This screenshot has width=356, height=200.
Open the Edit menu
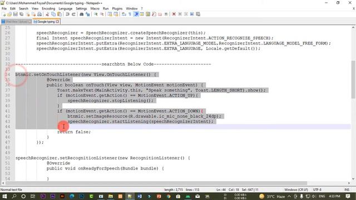pos(13,9)
